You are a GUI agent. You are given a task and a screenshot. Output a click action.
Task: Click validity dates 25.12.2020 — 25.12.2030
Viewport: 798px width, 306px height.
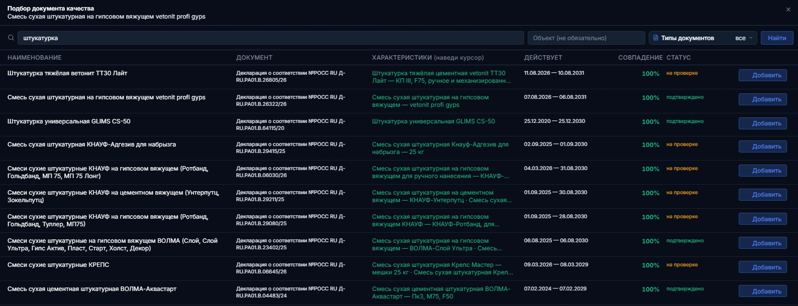555,121
